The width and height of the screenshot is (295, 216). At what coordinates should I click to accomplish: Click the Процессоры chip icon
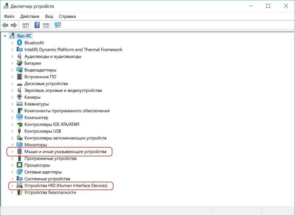(20, 165)
